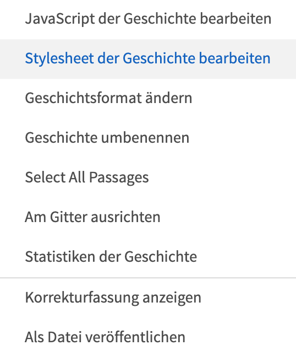Image resolution: width=296 pixels, height=356 pixels.
Task: Show the proofing copy ('Korrekturfassung anzeigen')
Action: coord(148,298)
